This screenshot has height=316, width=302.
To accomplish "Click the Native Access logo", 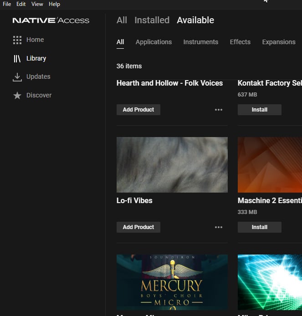I will point(51,20).
